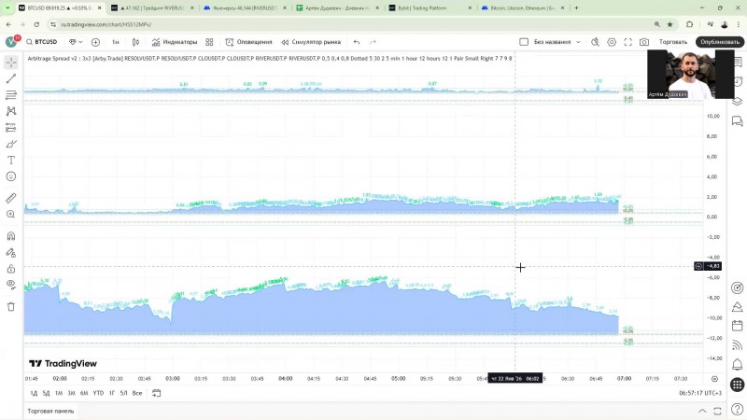Toggle stay-in-drawing-mode pencil lock
747x420 pixels.
pyautogui.click(x=11, y=253)
